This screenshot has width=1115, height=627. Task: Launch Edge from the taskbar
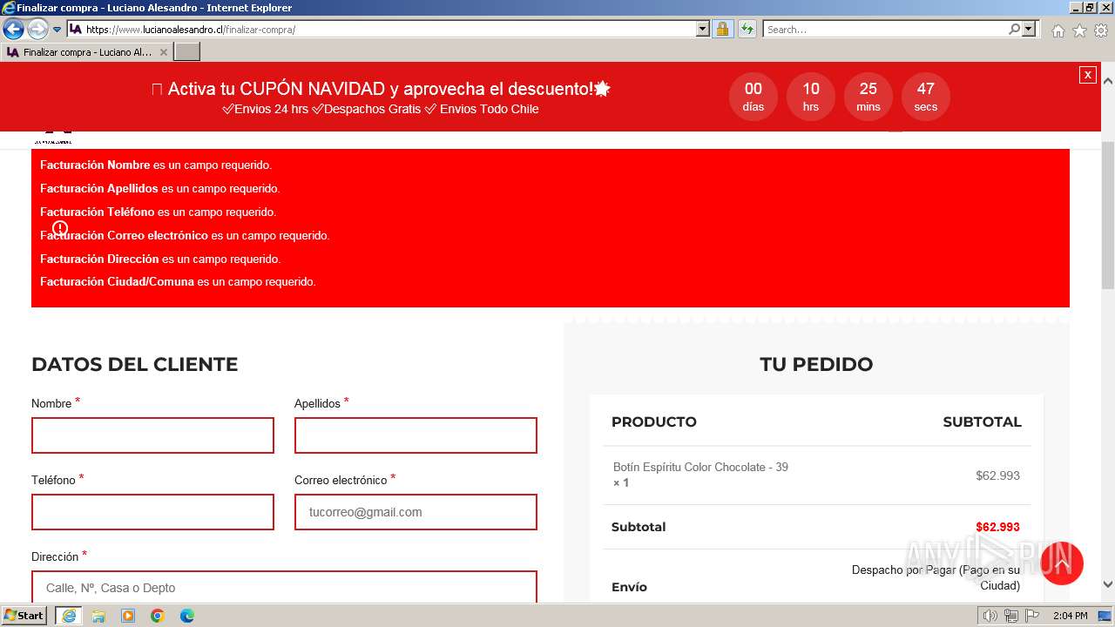[187, 616]
